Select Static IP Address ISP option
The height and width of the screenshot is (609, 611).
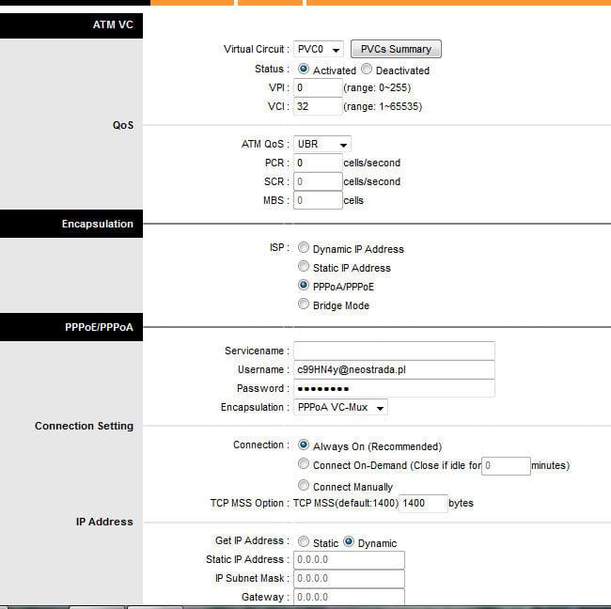pyautogui.click(x=304, y=266)
